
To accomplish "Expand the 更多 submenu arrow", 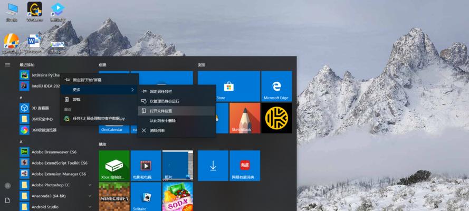I will 132,90.
